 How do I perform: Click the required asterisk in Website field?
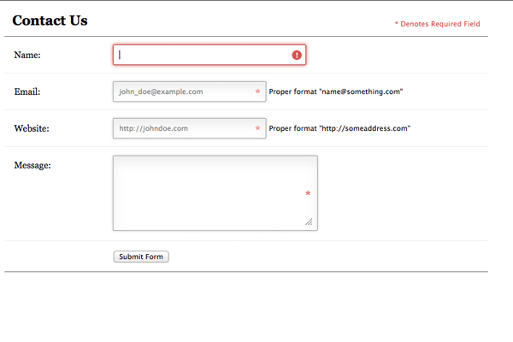[257, 129]
